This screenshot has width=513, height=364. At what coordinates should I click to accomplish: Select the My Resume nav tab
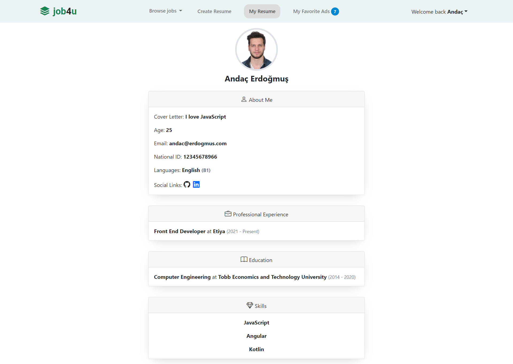[262, 11]
